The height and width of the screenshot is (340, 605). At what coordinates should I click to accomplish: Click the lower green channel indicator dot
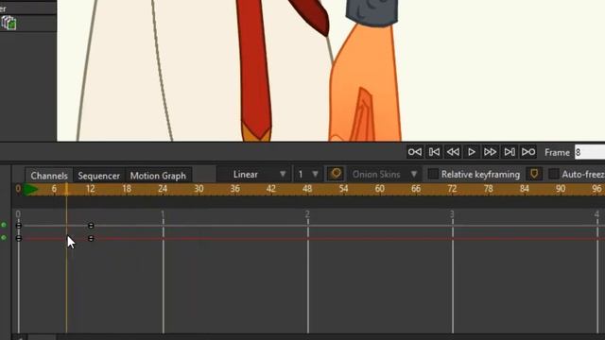pyautogui.click(x=4, y=237)
